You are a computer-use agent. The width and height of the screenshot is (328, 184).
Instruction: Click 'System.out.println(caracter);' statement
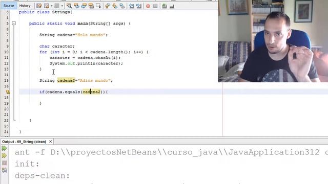point(86,63)
